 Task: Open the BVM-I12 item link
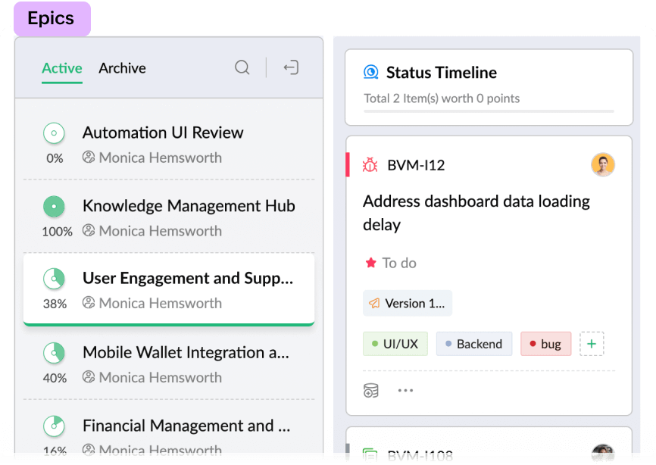416,165
